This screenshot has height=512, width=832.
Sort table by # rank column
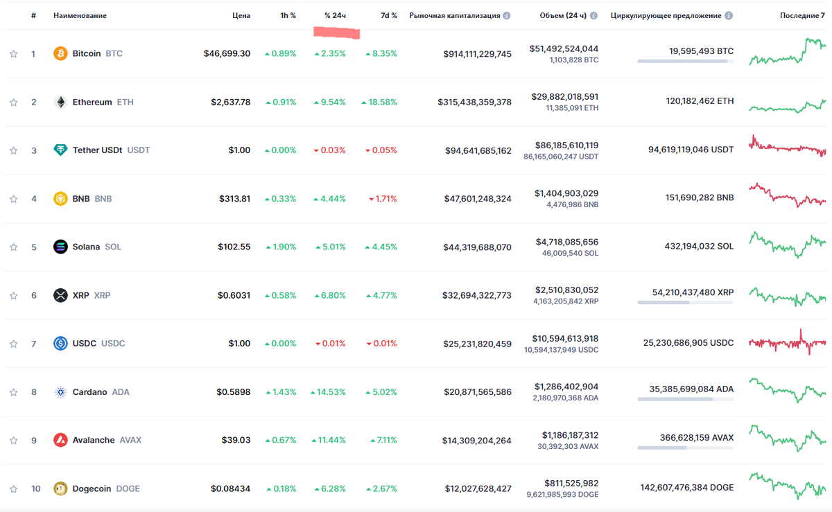(33, 15)
